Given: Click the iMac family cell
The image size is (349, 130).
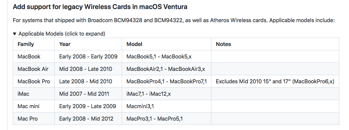Looking at the screenshot, I should [x=34, y=94].
